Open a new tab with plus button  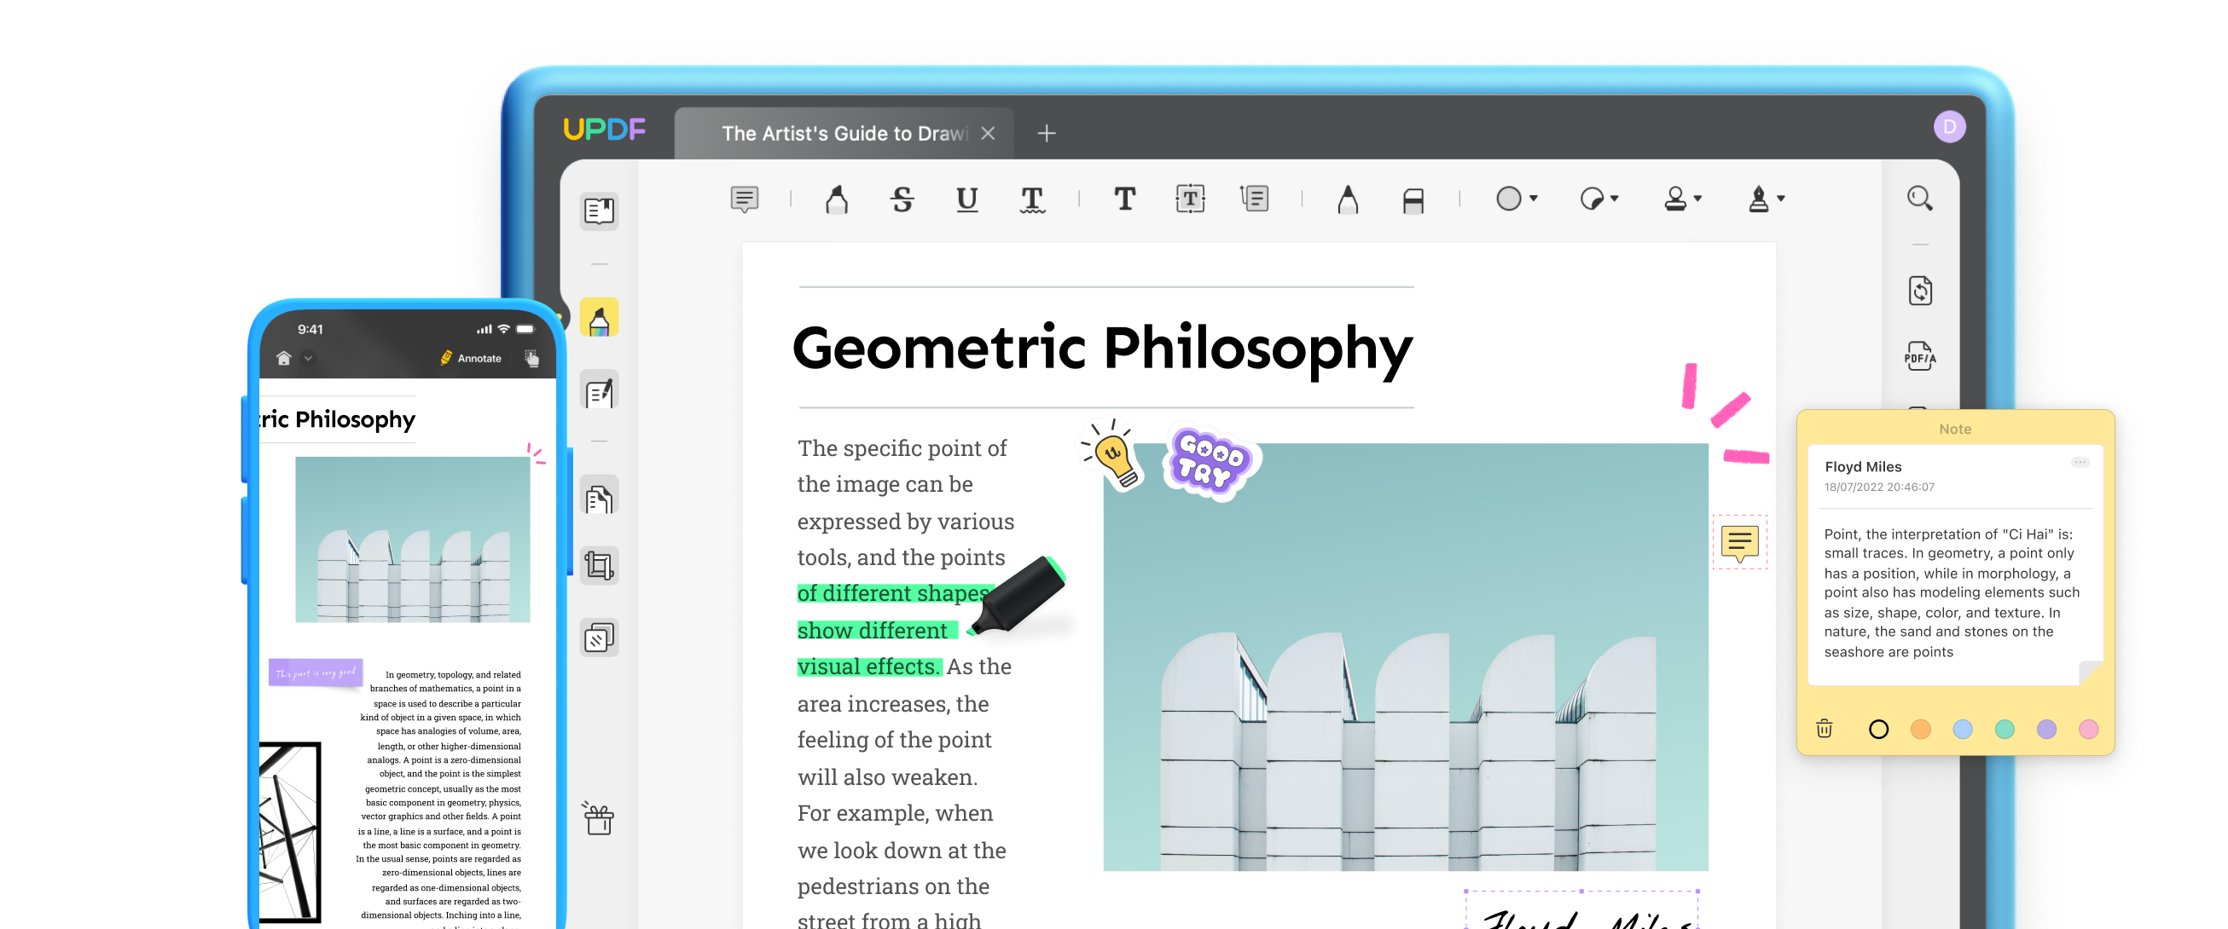[x=1047, y=133]
